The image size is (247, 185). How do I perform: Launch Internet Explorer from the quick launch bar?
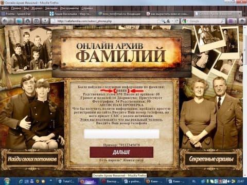pyautogui.click(x=21, y=181)
